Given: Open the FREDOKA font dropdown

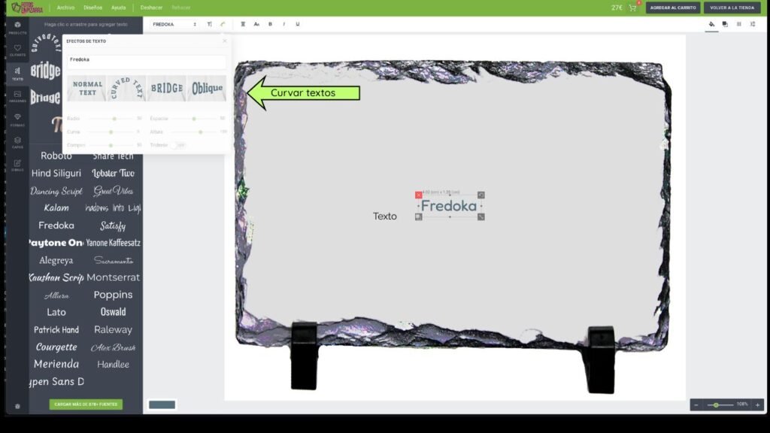Looking at the screenshot, I should (x=174, y=24).
